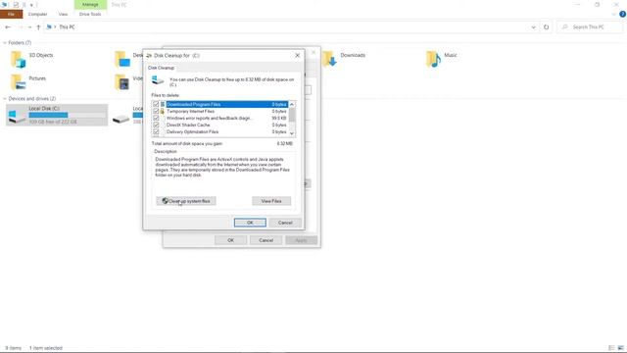Viewport: 627px width, 353px height.
Task: Uncheck DirectX Shader Cache checkbox
Action: pyautogui.click(x=156, y=125)
